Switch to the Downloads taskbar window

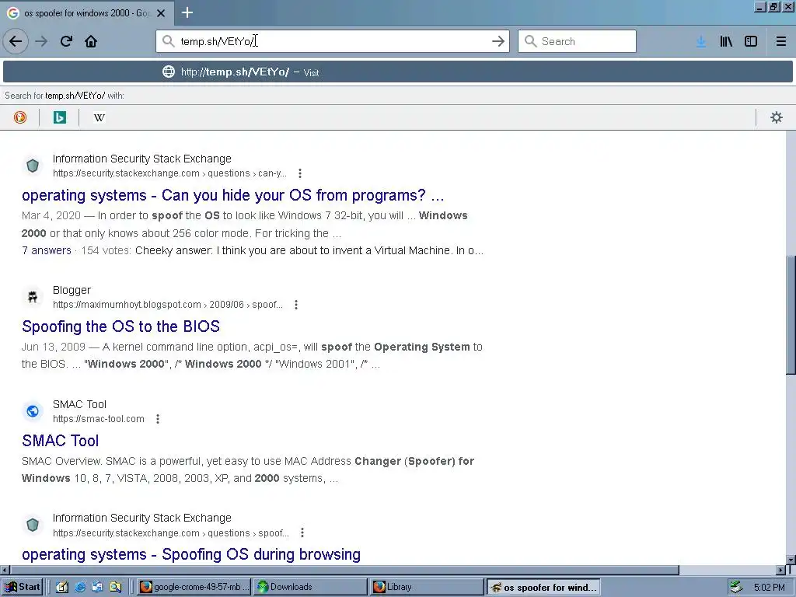309,587
